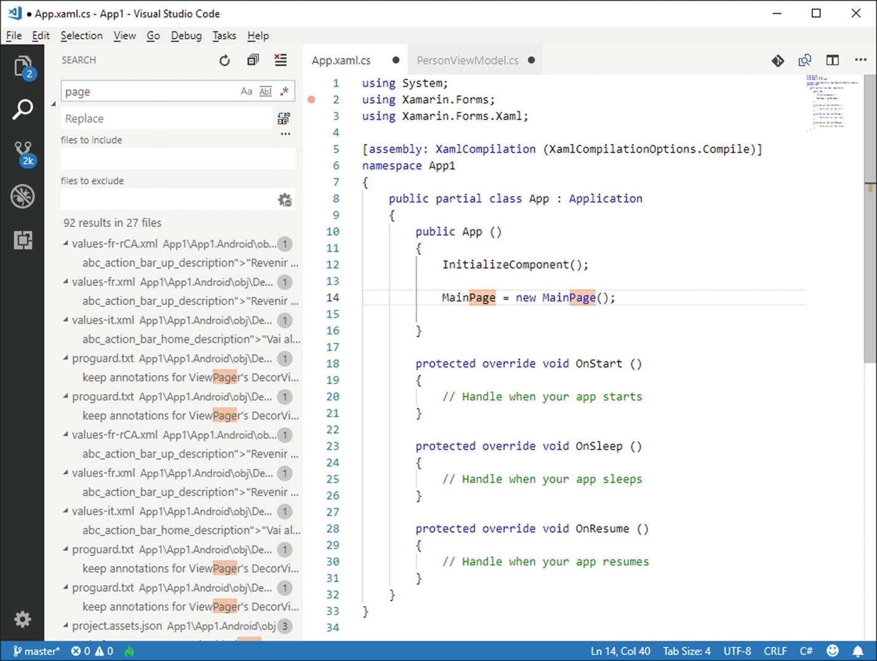
Task: Click the Manage gear icon
Action: 23,619
